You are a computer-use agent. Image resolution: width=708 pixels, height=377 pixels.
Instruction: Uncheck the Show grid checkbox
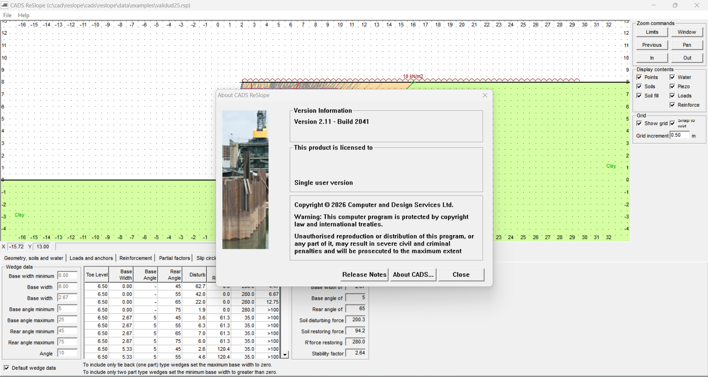point(639,123)
